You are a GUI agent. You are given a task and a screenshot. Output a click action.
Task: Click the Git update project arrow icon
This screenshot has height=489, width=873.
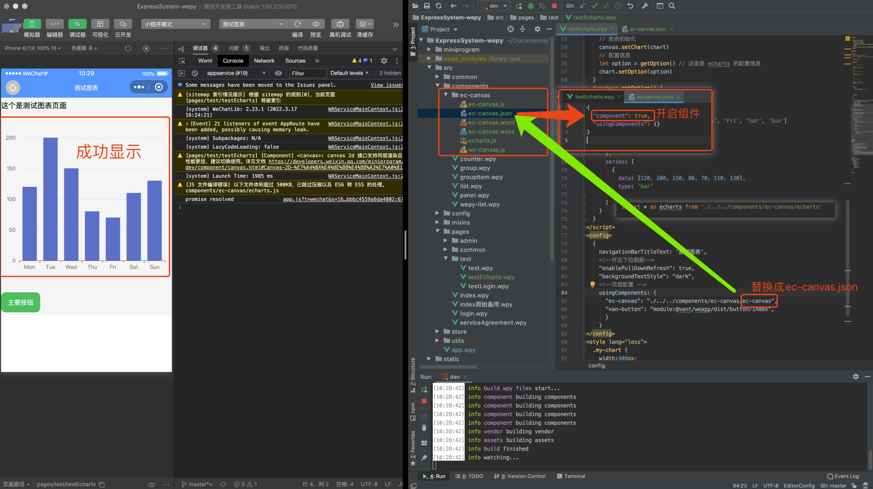pyautogui.click(x=583, y=6)
